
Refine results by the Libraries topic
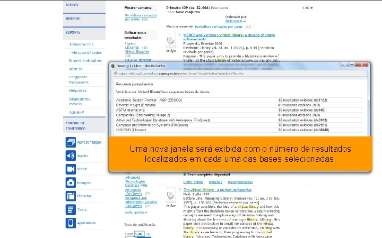[132, 48]
